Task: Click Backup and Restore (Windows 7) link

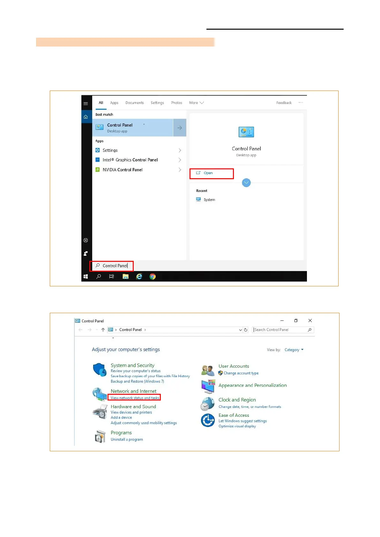Action: [137, 381]
